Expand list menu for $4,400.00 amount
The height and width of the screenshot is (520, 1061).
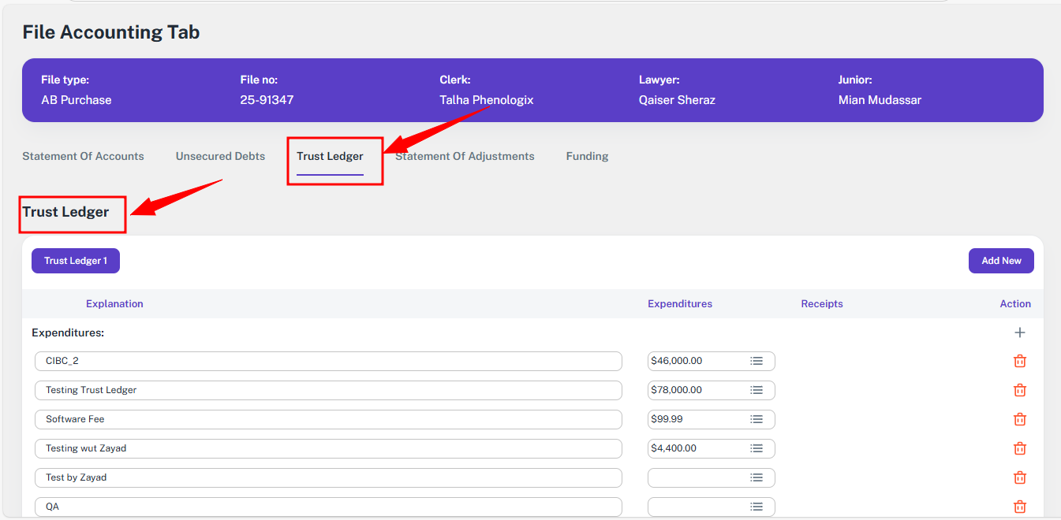[756, 448]
